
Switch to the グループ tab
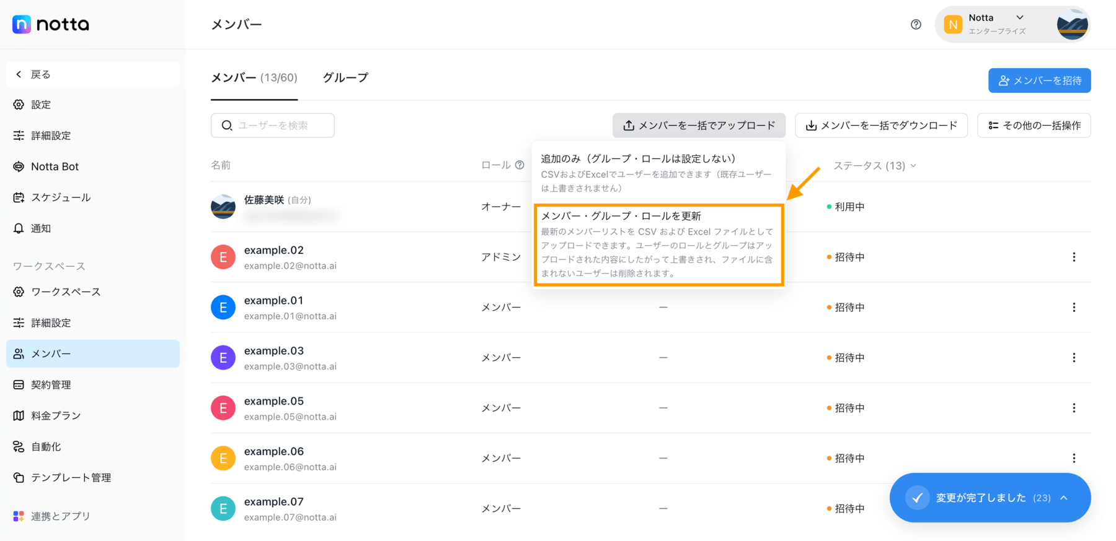point(345,78)
